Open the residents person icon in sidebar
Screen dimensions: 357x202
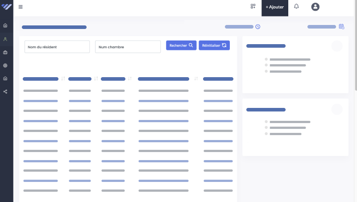[5, 39]
